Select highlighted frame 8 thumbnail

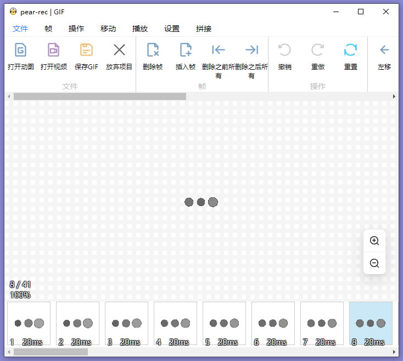point(371,324)
